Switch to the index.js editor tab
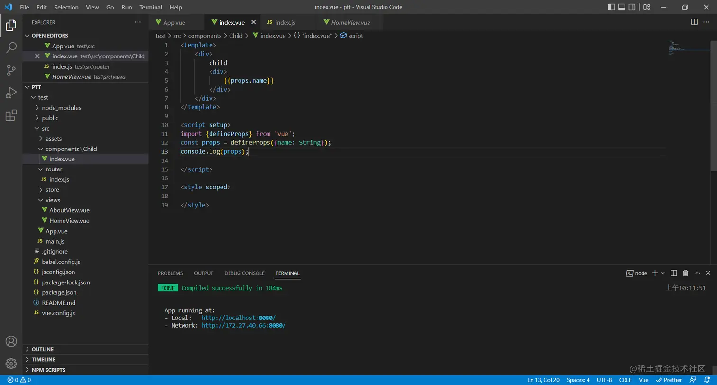 coord(288,22)
